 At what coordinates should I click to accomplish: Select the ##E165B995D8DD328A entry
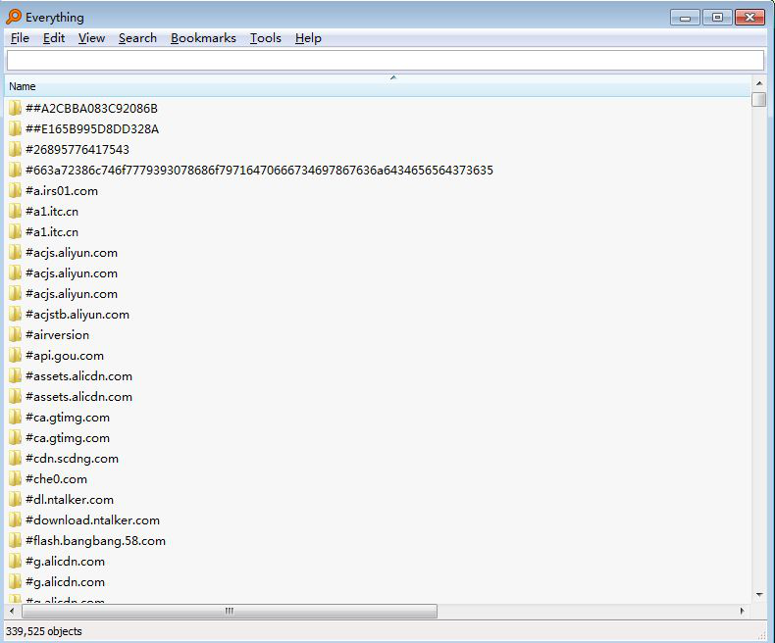click(92, 129)
